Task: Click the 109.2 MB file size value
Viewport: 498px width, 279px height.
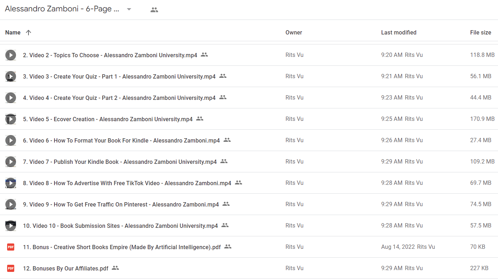Action: (482, 162)
